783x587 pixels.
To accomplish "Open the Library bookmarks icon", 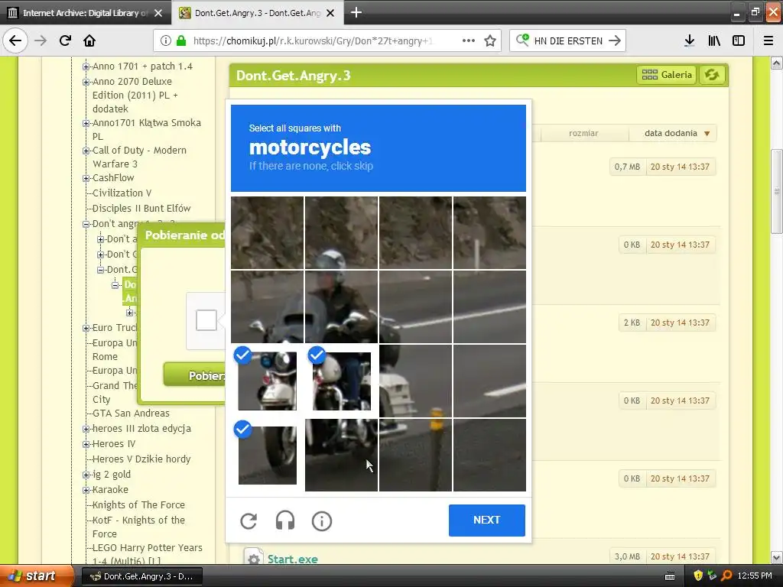I will [714, 41].
